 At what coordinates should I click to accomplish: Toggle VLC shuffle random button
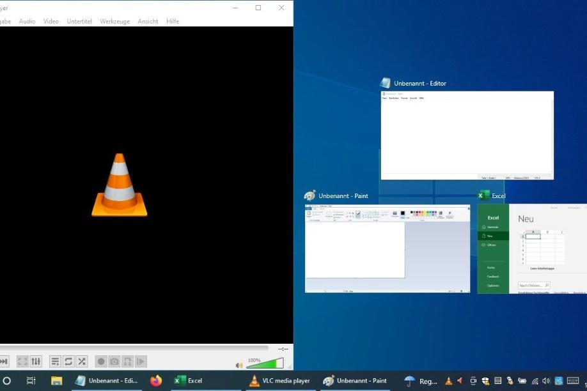pos(82,362)
